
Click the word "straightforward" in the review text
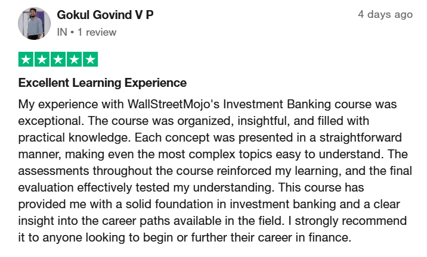(x=360, y=137)
